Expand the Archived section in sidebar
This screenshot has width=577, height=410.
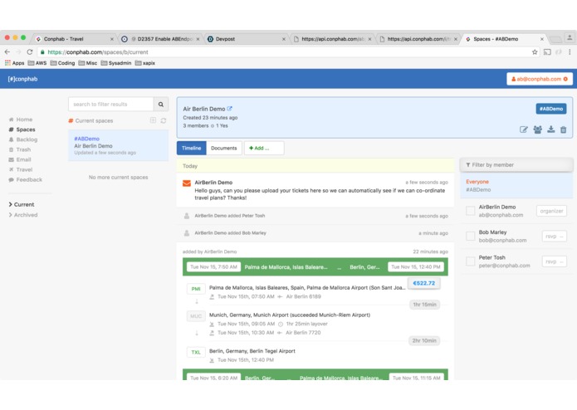[x=22, y=215]
